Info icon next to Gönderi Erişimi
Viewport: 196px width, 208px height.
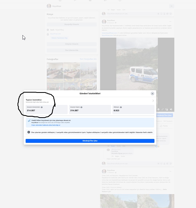81,107
